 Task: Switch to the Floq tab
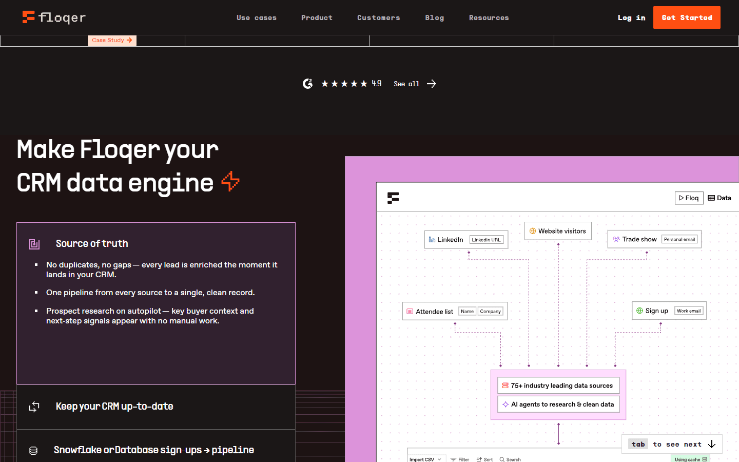click(689, 198)
